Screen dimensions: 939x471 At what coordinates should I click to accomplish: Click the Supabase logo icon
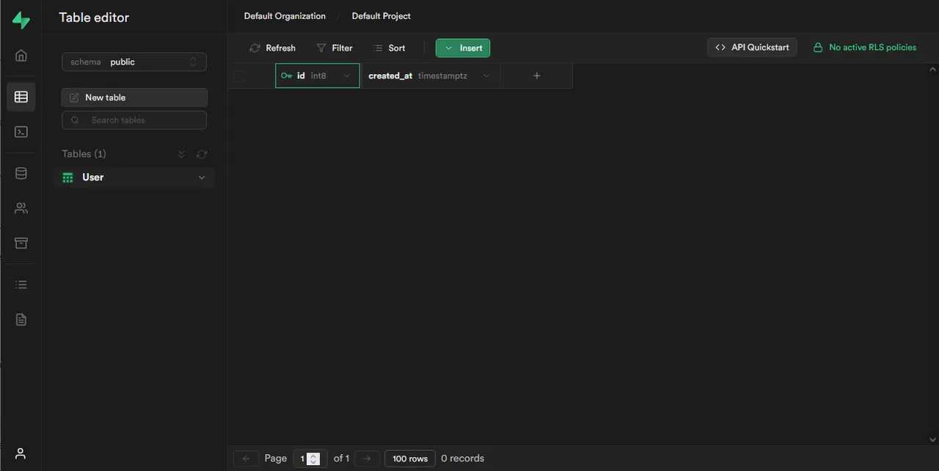click(21, 20)
